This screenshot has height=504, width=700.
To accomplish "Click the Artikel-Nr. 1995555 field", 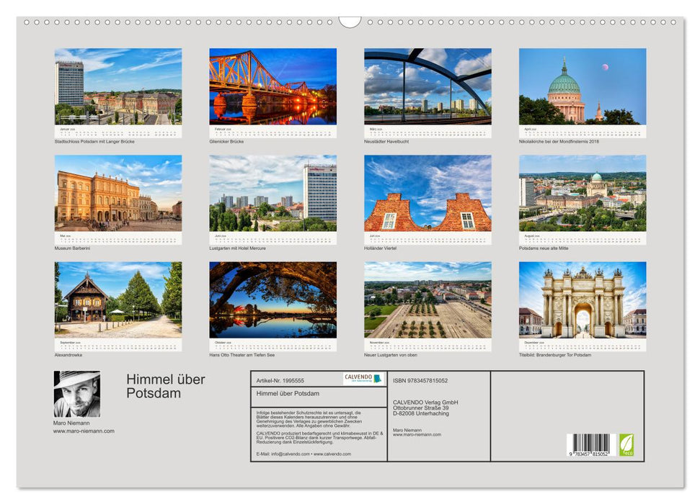I will tap(281, 380).
